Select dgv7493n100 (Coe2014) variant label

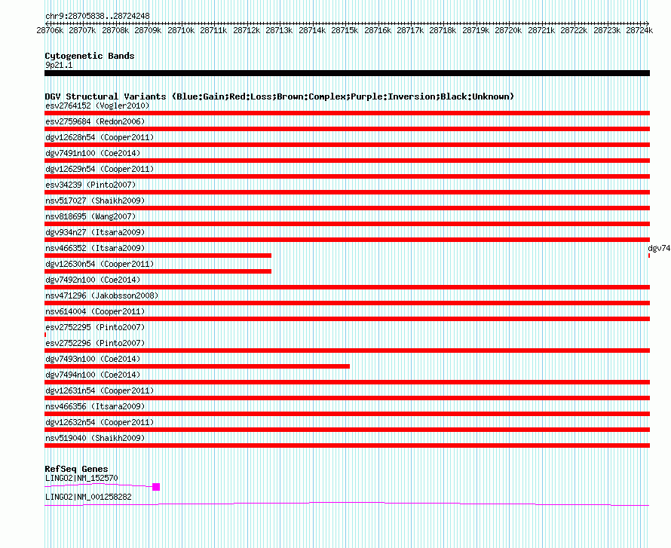click(93, 359)
